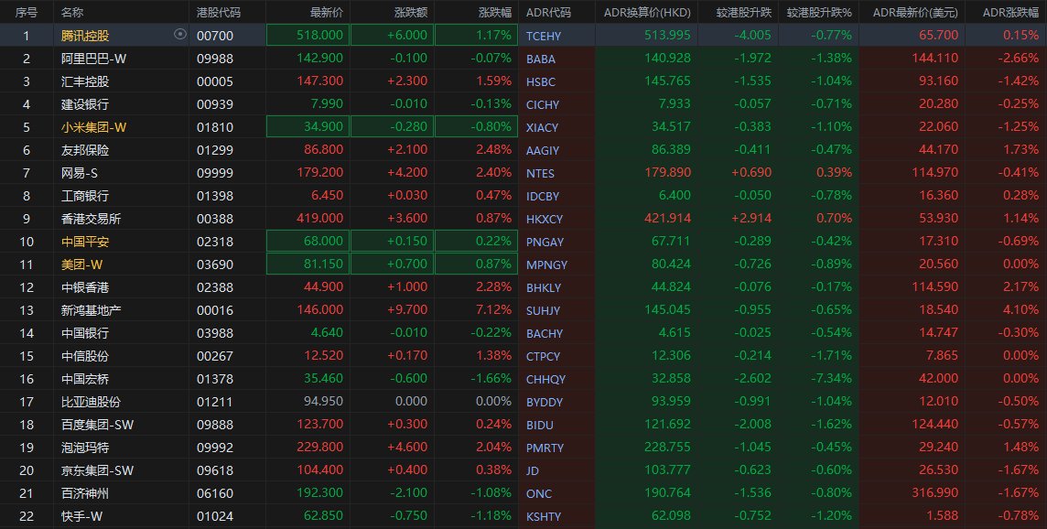Image resolution: width=1047 pixels, height=529 pixels.
Task: Click the +9.700 change amount
Action: click(x=407, y=310)
